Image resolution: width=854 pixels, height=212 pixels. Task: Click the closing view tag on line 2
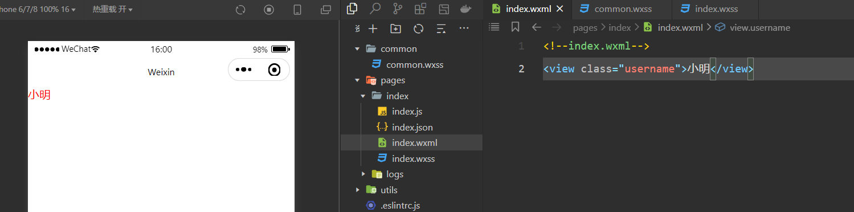(732, 69)
